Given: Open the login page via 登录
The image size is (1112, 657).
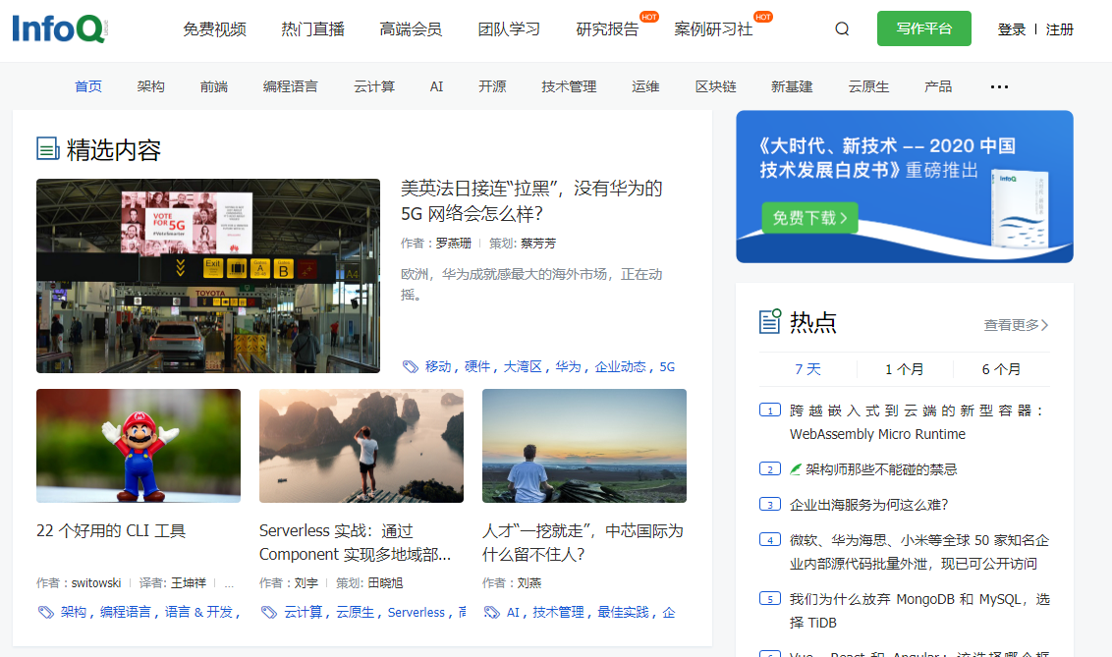Looking at the screenshot, I should point(1011,29).
